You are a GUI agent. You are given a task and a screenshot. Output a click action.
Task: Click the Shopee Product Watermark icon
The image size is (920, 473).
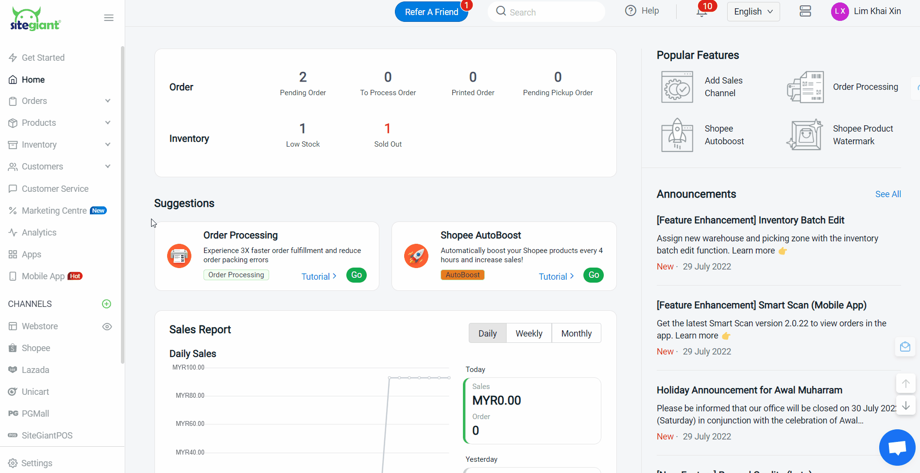click(x=805, y=135)
